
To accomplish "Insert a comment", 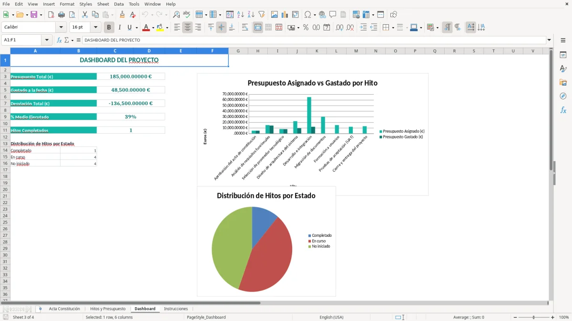I will click(333, 15).
